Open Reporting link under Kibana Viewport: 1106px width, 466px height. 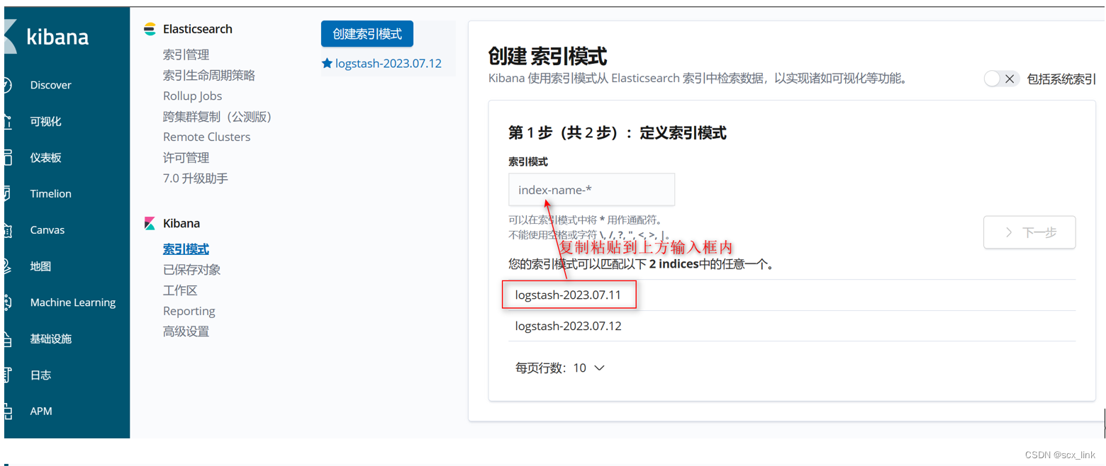pyautogui.click(x=189, y=311)
